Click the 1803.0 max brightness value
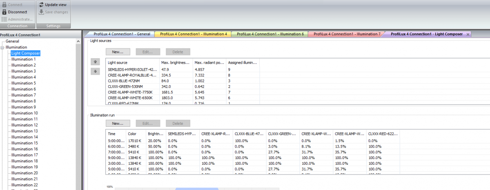The height and width of the screenshot is (190, 490). pyautogui.click(x=167, y=98)
